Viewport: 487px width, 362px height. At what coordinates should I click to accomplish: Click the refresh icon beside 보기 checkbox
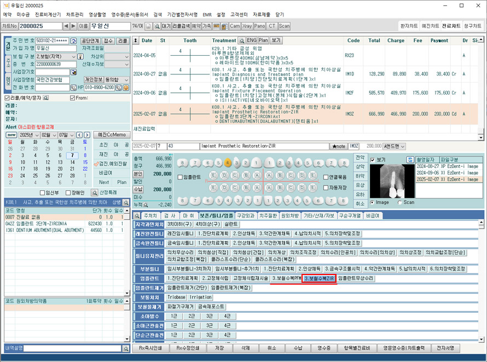click(410, 160)
